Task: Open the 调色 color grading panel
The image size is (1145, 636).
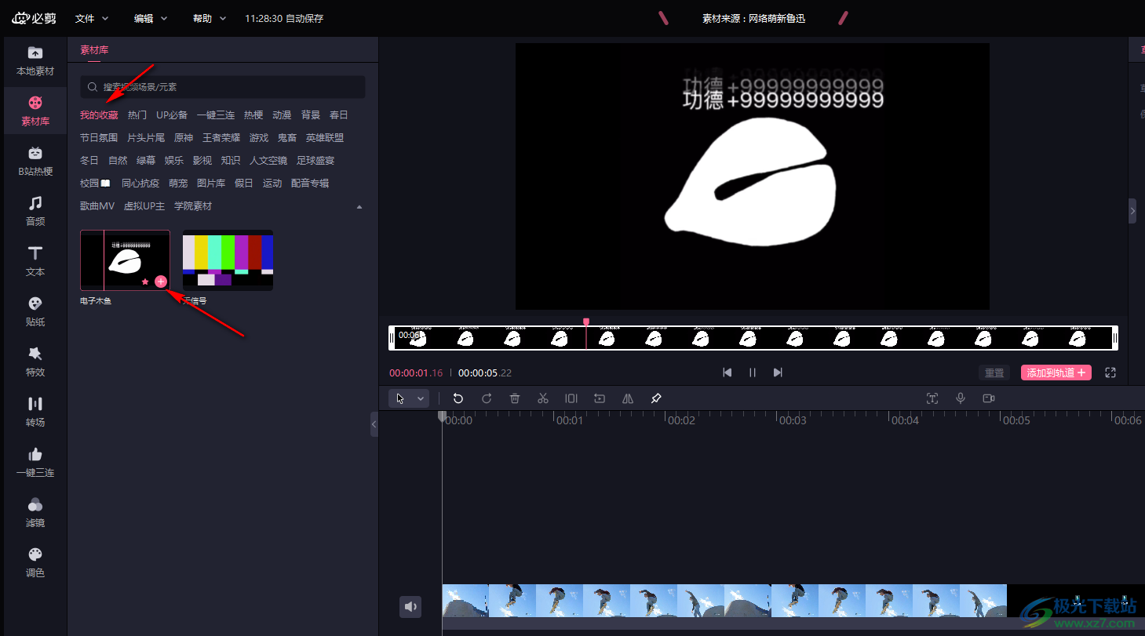Action: [35, 562]
